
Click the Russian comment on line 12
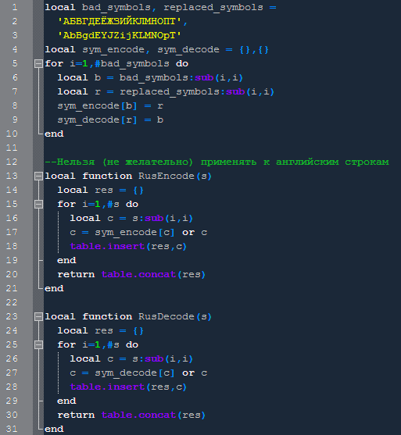(217, 162)
